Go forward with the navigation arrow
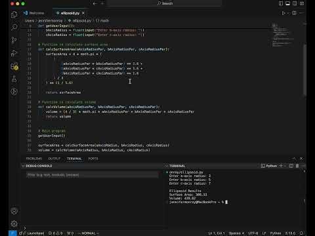This screenshot has height=236, width=315. pos(102,3)
